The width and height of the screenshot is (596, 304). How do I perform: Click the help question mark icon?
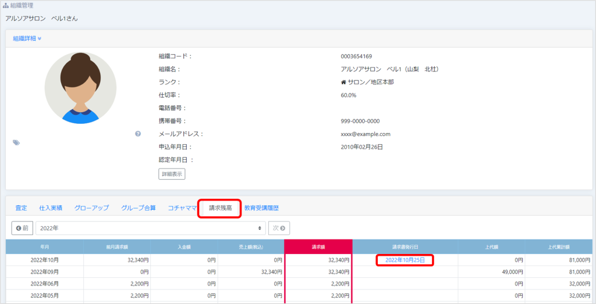tap(138, 134)
